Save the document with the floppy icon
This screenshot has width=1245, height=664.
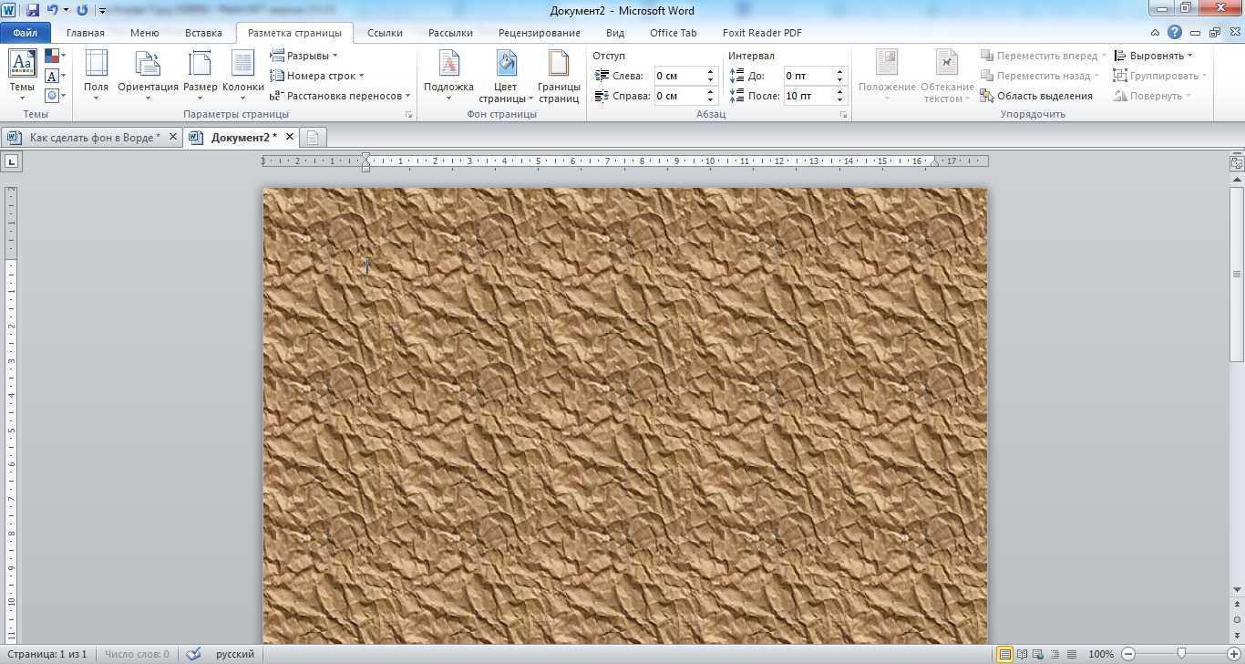[x=33, y=10]
